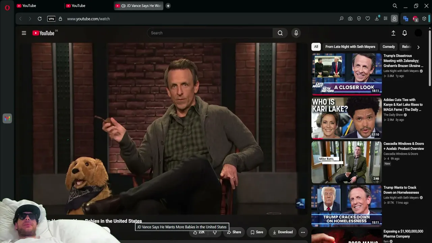Open Who Is Kari Lake thumbnail
432x243 pixels.
coord(347,118)
